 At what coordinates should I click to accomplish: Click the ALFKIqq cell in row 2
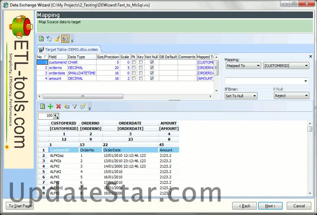64,156
